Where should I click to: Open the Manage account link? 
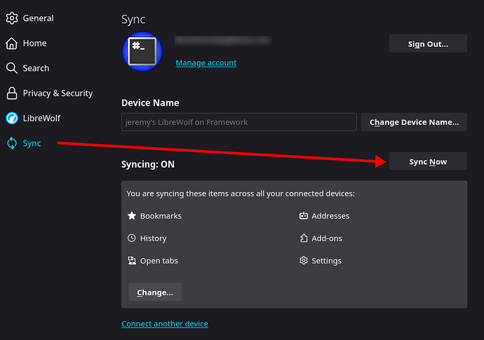[x=206, y=62]
